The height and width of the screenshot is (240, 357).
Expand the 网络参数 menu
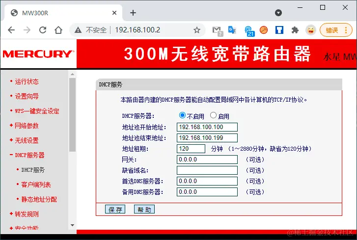(27, 126)
